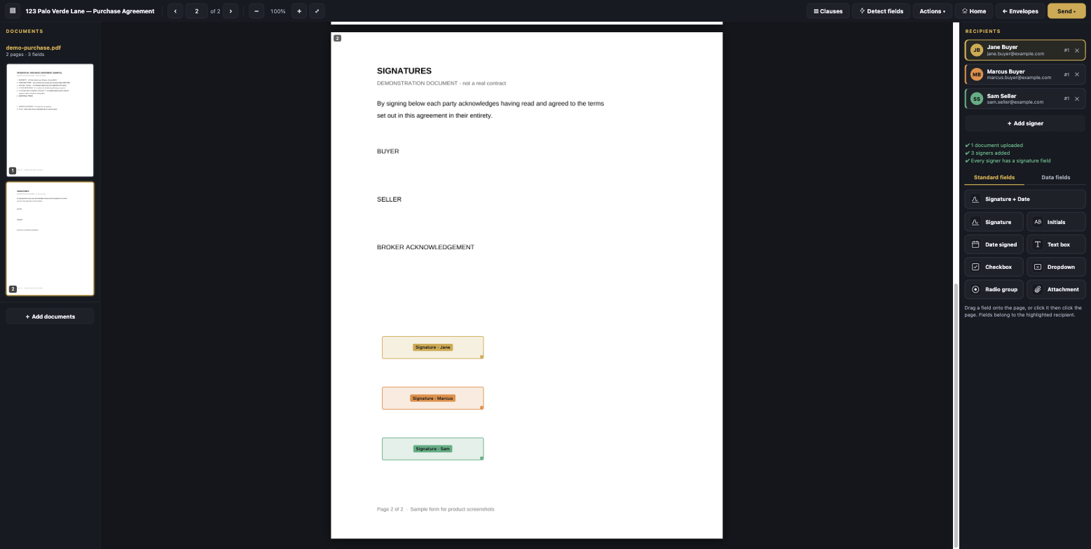The width and height of the screenshot is (1091, 549).
Task: Click the page number input field
Action: click(196, 11)
